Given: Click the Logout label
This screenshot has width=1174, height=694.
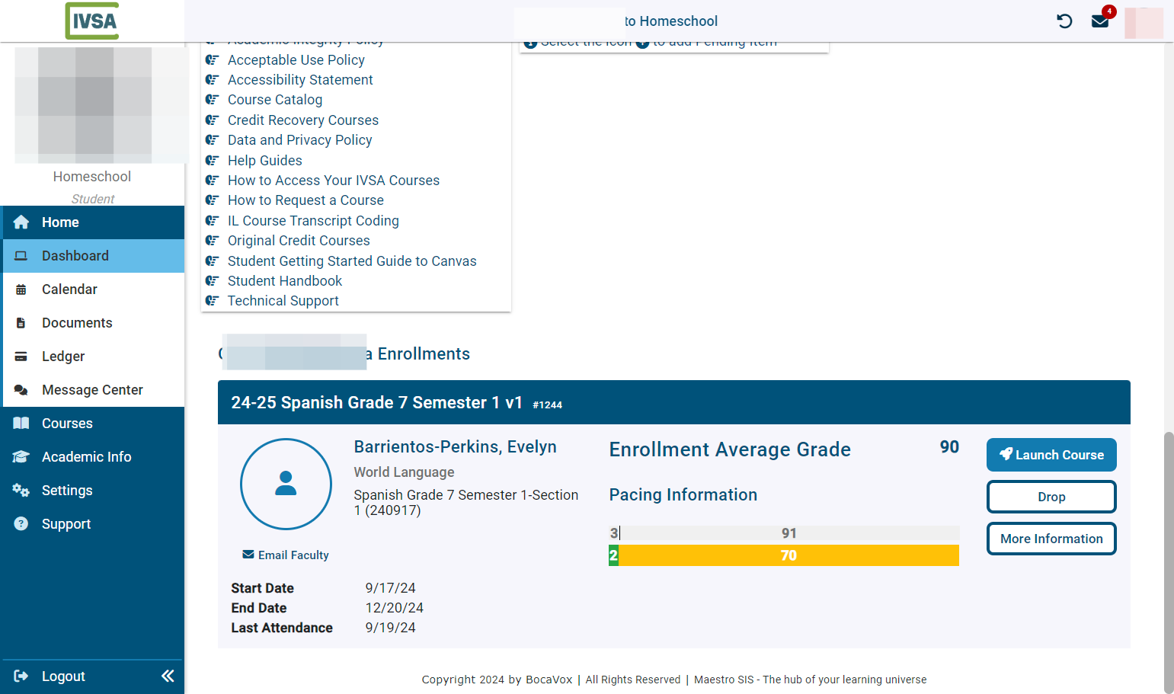Looking at the screenshot, I should tap(63, 676).
